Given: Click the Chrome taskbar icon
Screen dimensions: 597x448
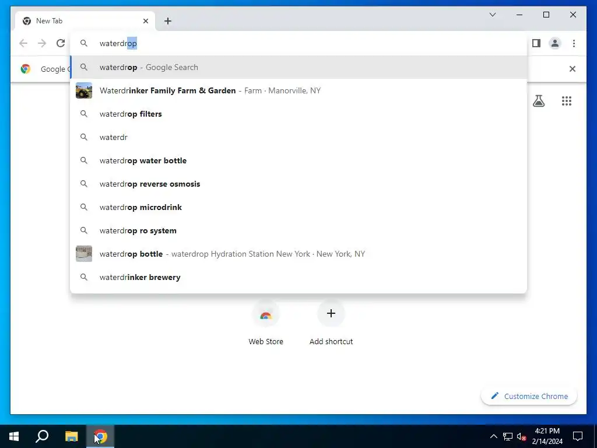Looking at the screenshot, I should pos(100,436).
